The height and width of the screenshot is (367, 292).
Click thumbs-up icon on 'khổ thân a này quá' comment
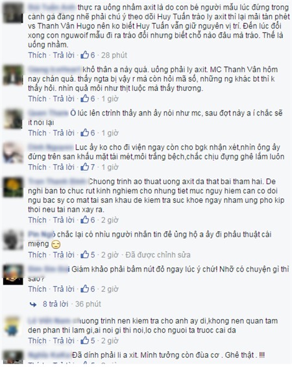(x=85, y=99)
